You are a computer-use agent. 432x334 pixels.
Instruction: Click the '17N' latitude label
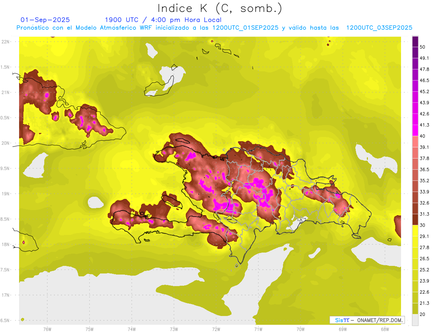tap(5, 295)
